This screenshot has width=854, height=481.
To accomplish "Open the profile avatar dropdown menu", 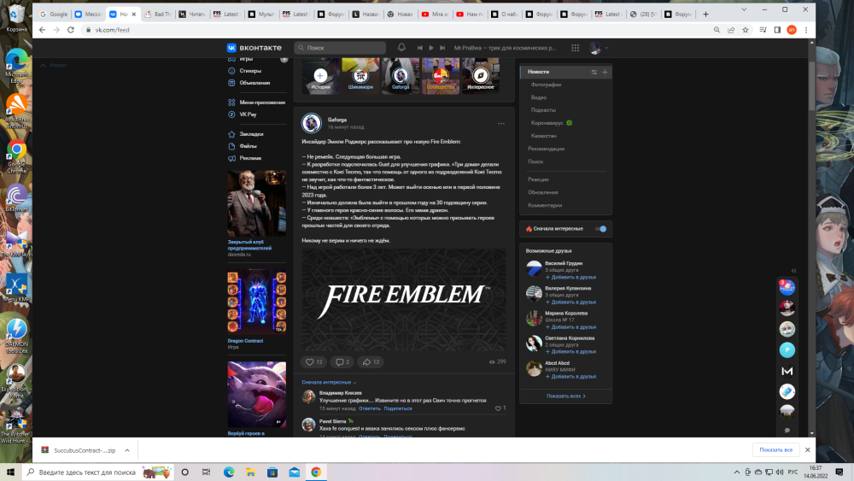I will click(599, 49).
